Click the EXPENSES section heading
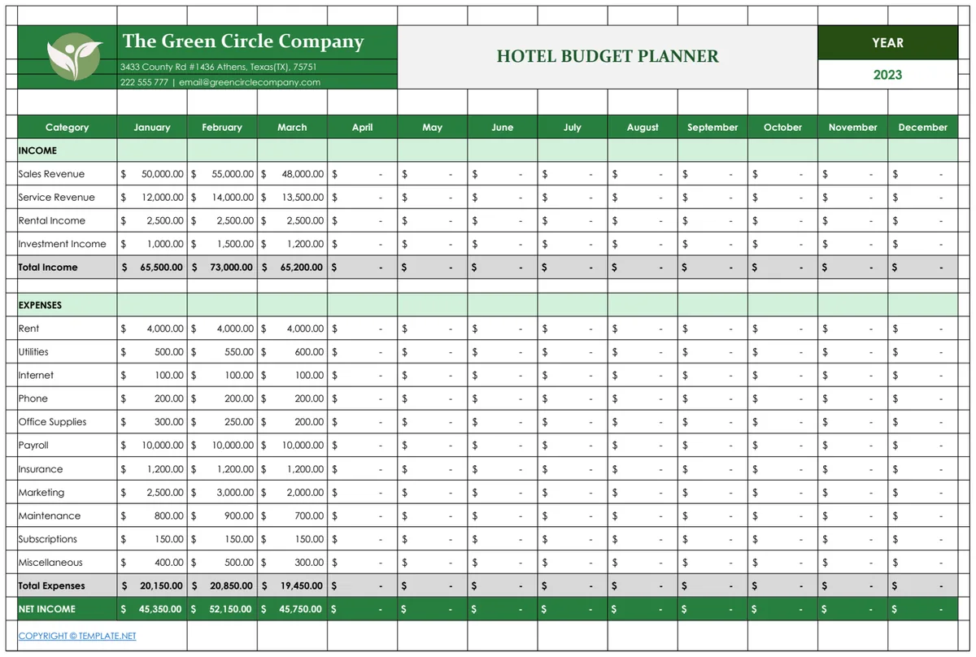Image resolution: width=976 pixels, height=657 pixels. click(40, 305)
